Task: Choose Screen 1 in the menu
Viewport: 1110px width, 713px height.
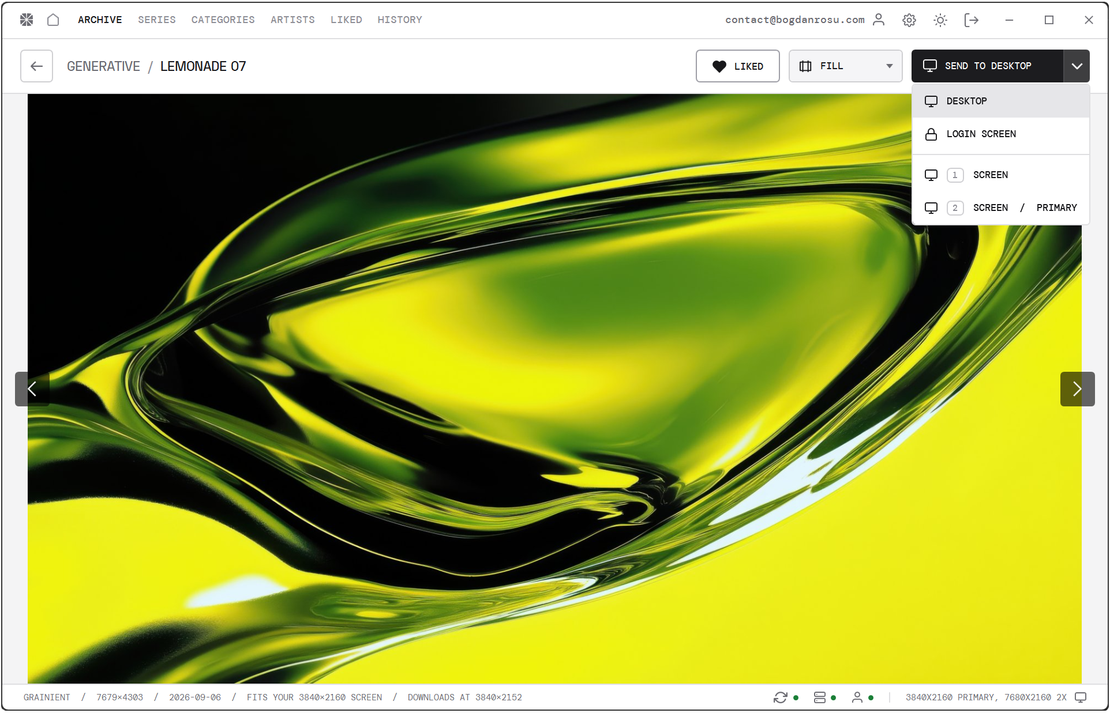Action: point(1000,175)
